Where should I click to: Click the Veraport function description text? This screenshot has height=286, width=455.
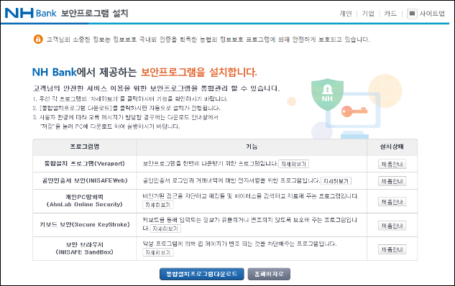(210, 164)
